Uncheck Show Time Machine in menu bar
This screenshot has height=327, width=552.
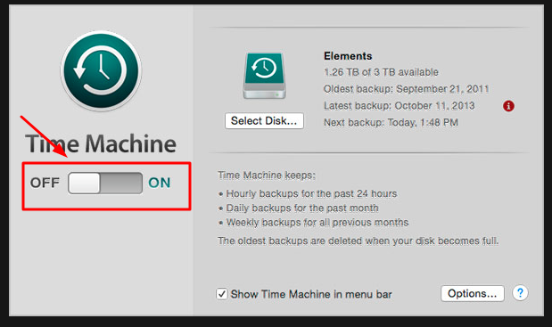(x=222, y=294)
